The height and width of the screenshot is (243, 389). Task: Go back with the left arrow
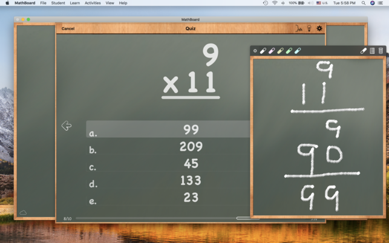(x=67, y=126)
